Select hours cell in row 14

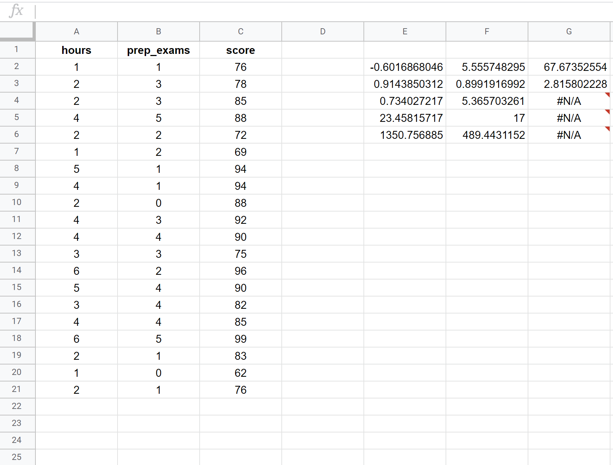pyautogui.click(x=76, y=271)
